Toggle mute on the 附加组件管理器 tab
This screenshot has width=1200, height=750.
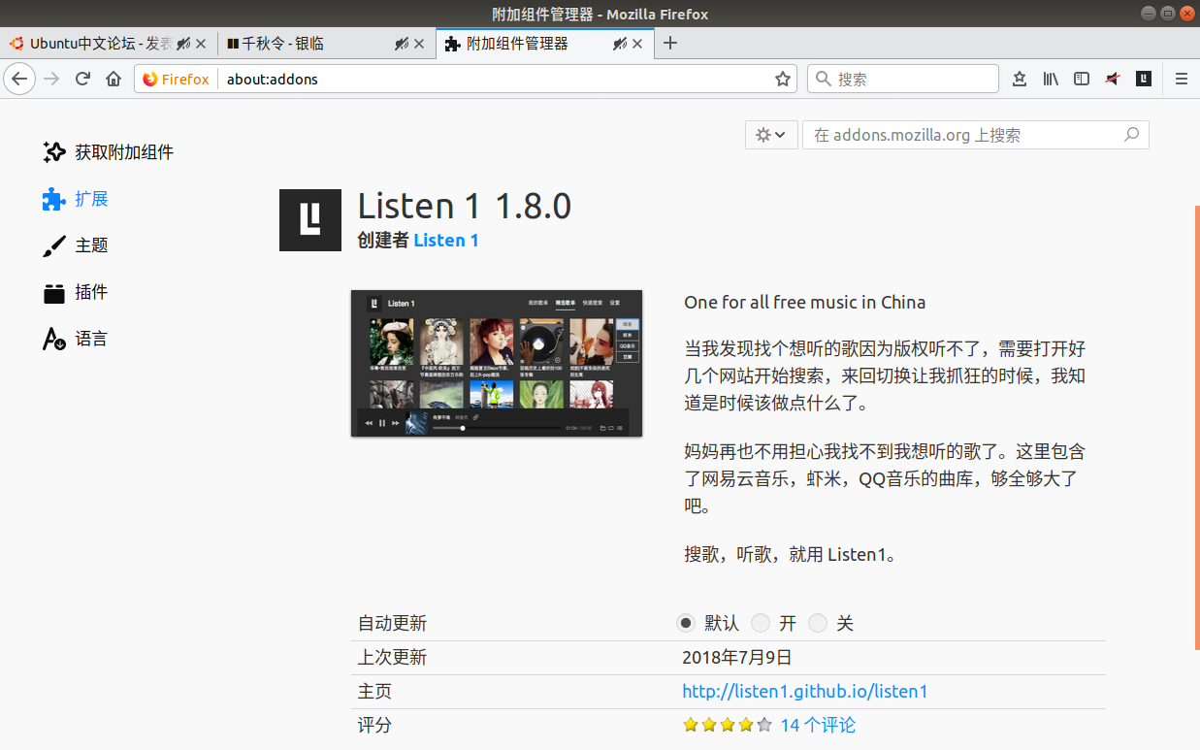click(x=621, y=44)
